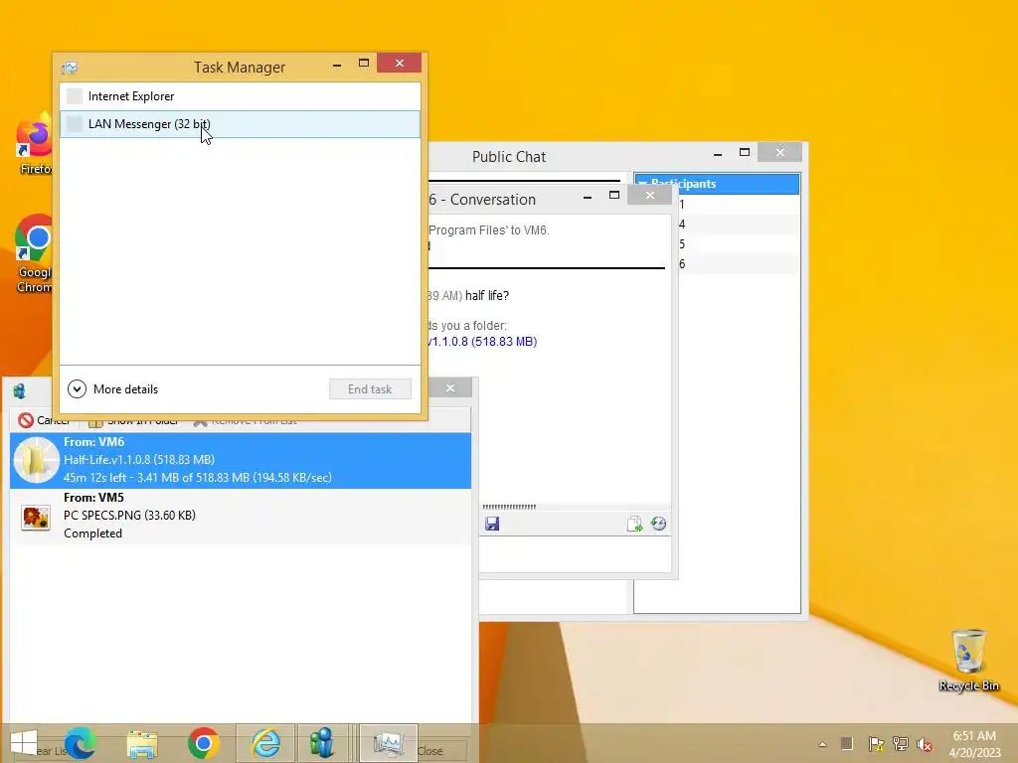This screenshot has height=763, width=1018.
Task: Click the End task button
Action: point(370,389)
